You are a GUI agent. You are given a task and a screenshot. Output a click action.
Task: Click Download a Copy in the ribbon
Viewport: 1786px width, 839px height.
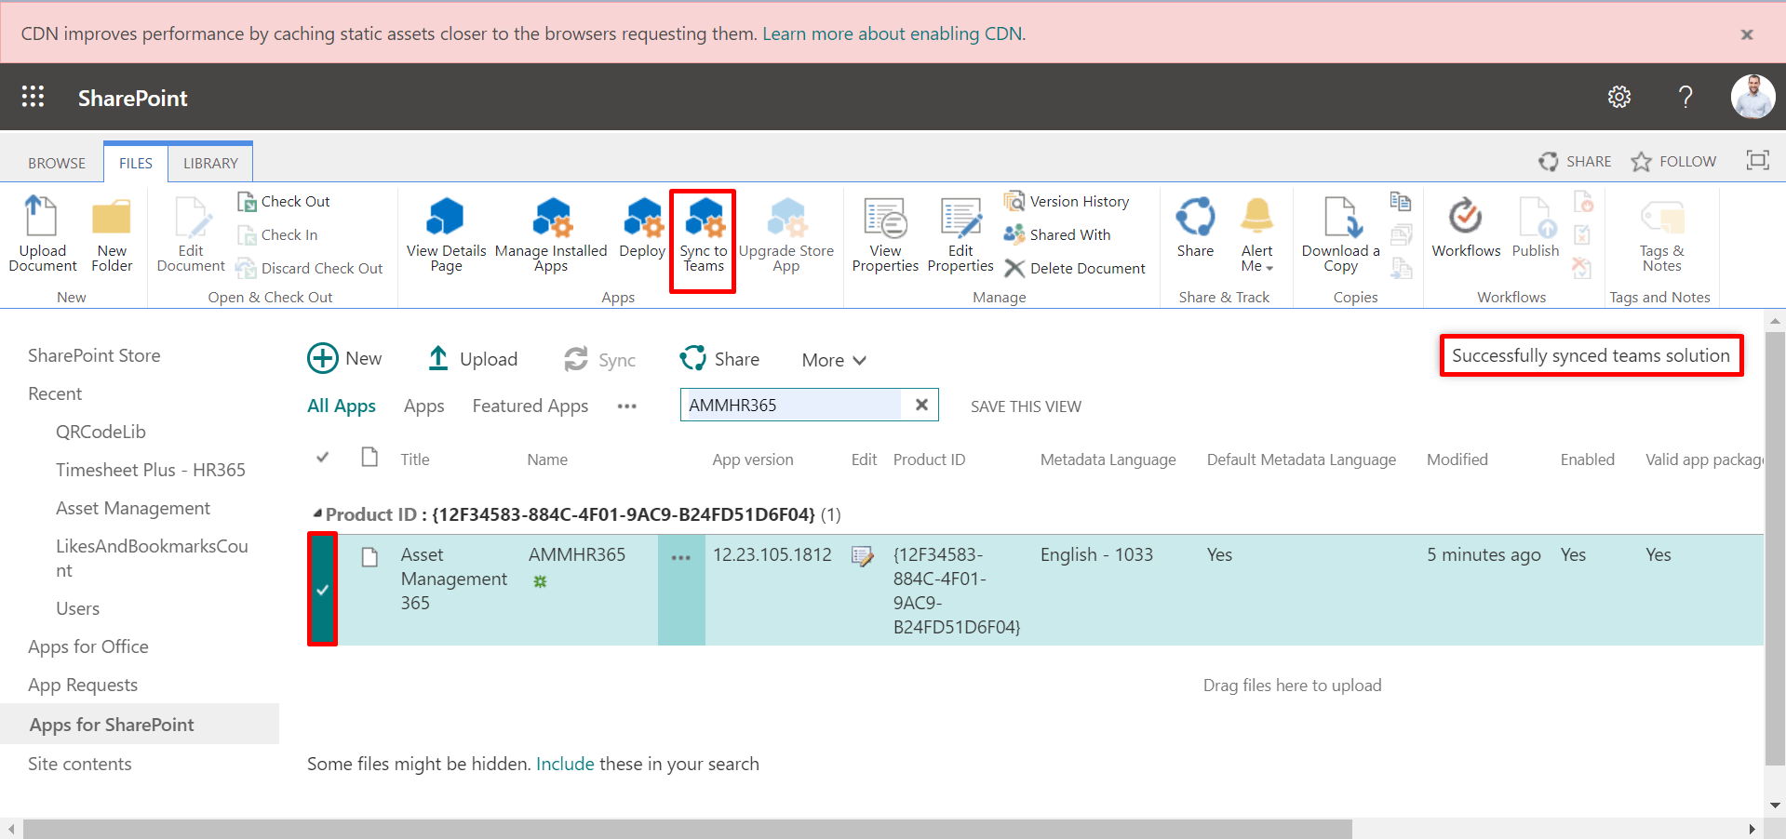point(1340,233)
